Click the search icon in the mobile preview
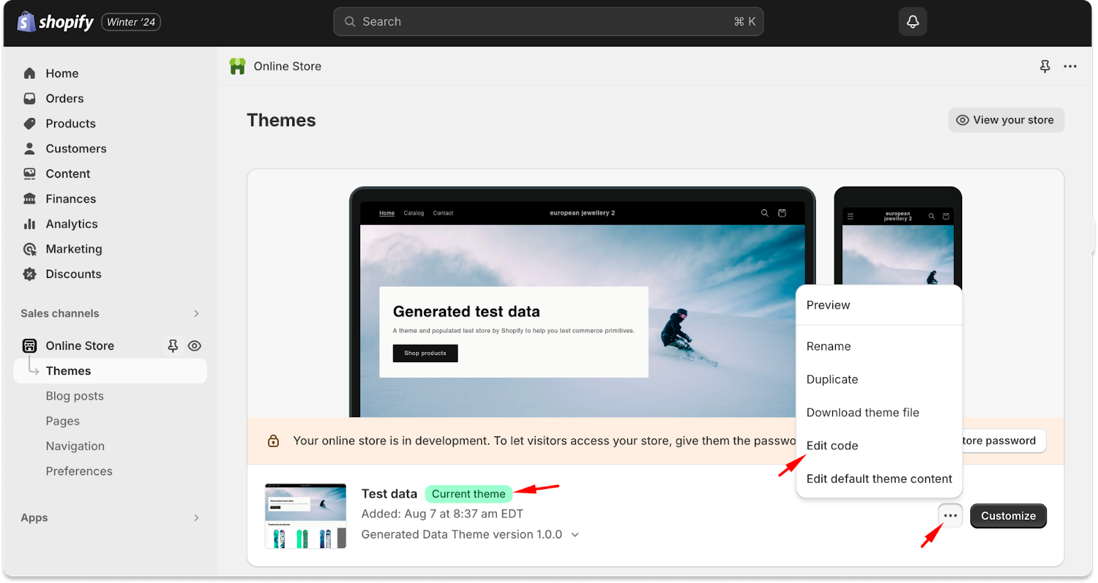The image size is (1098, 583). (x=931, y=216)
